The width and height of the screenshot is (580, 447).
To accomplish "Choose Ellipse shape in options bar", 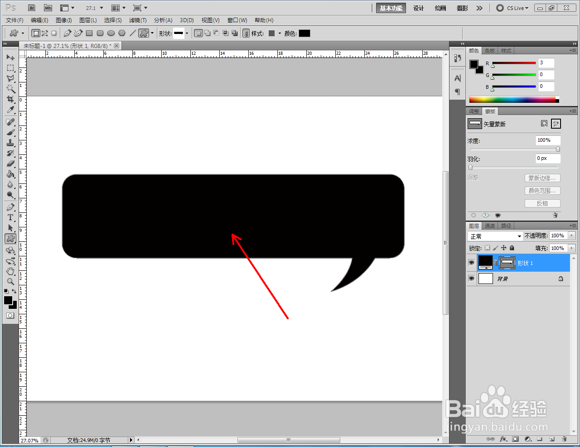I will [x=111, y=33].
